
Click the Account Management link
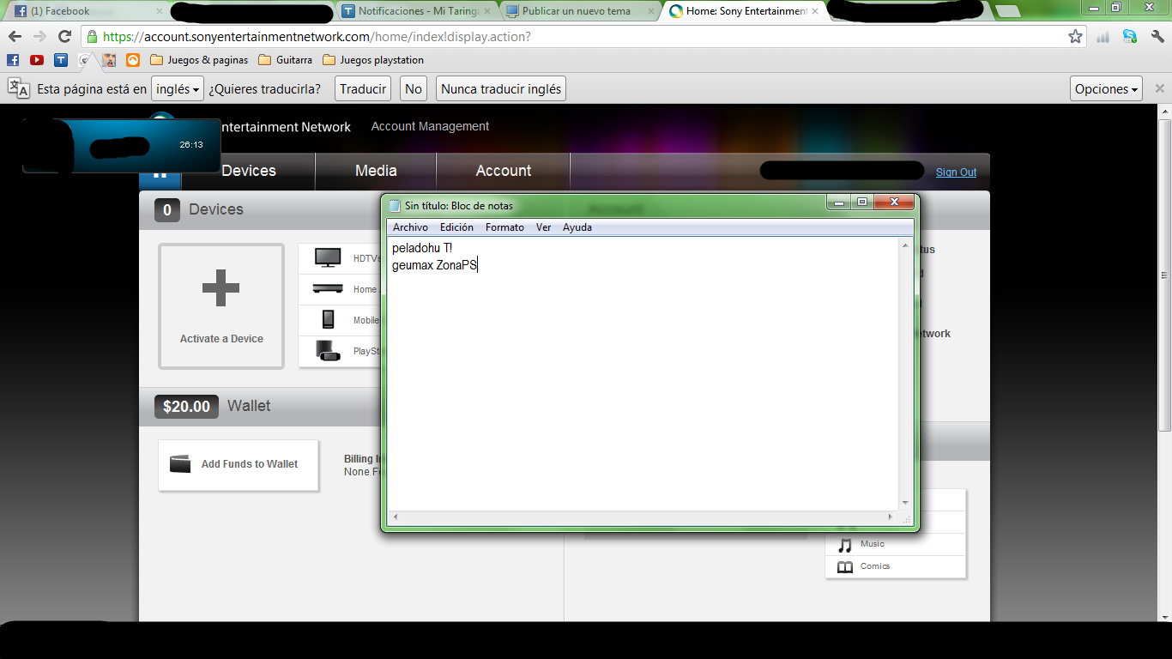[430, 126]
